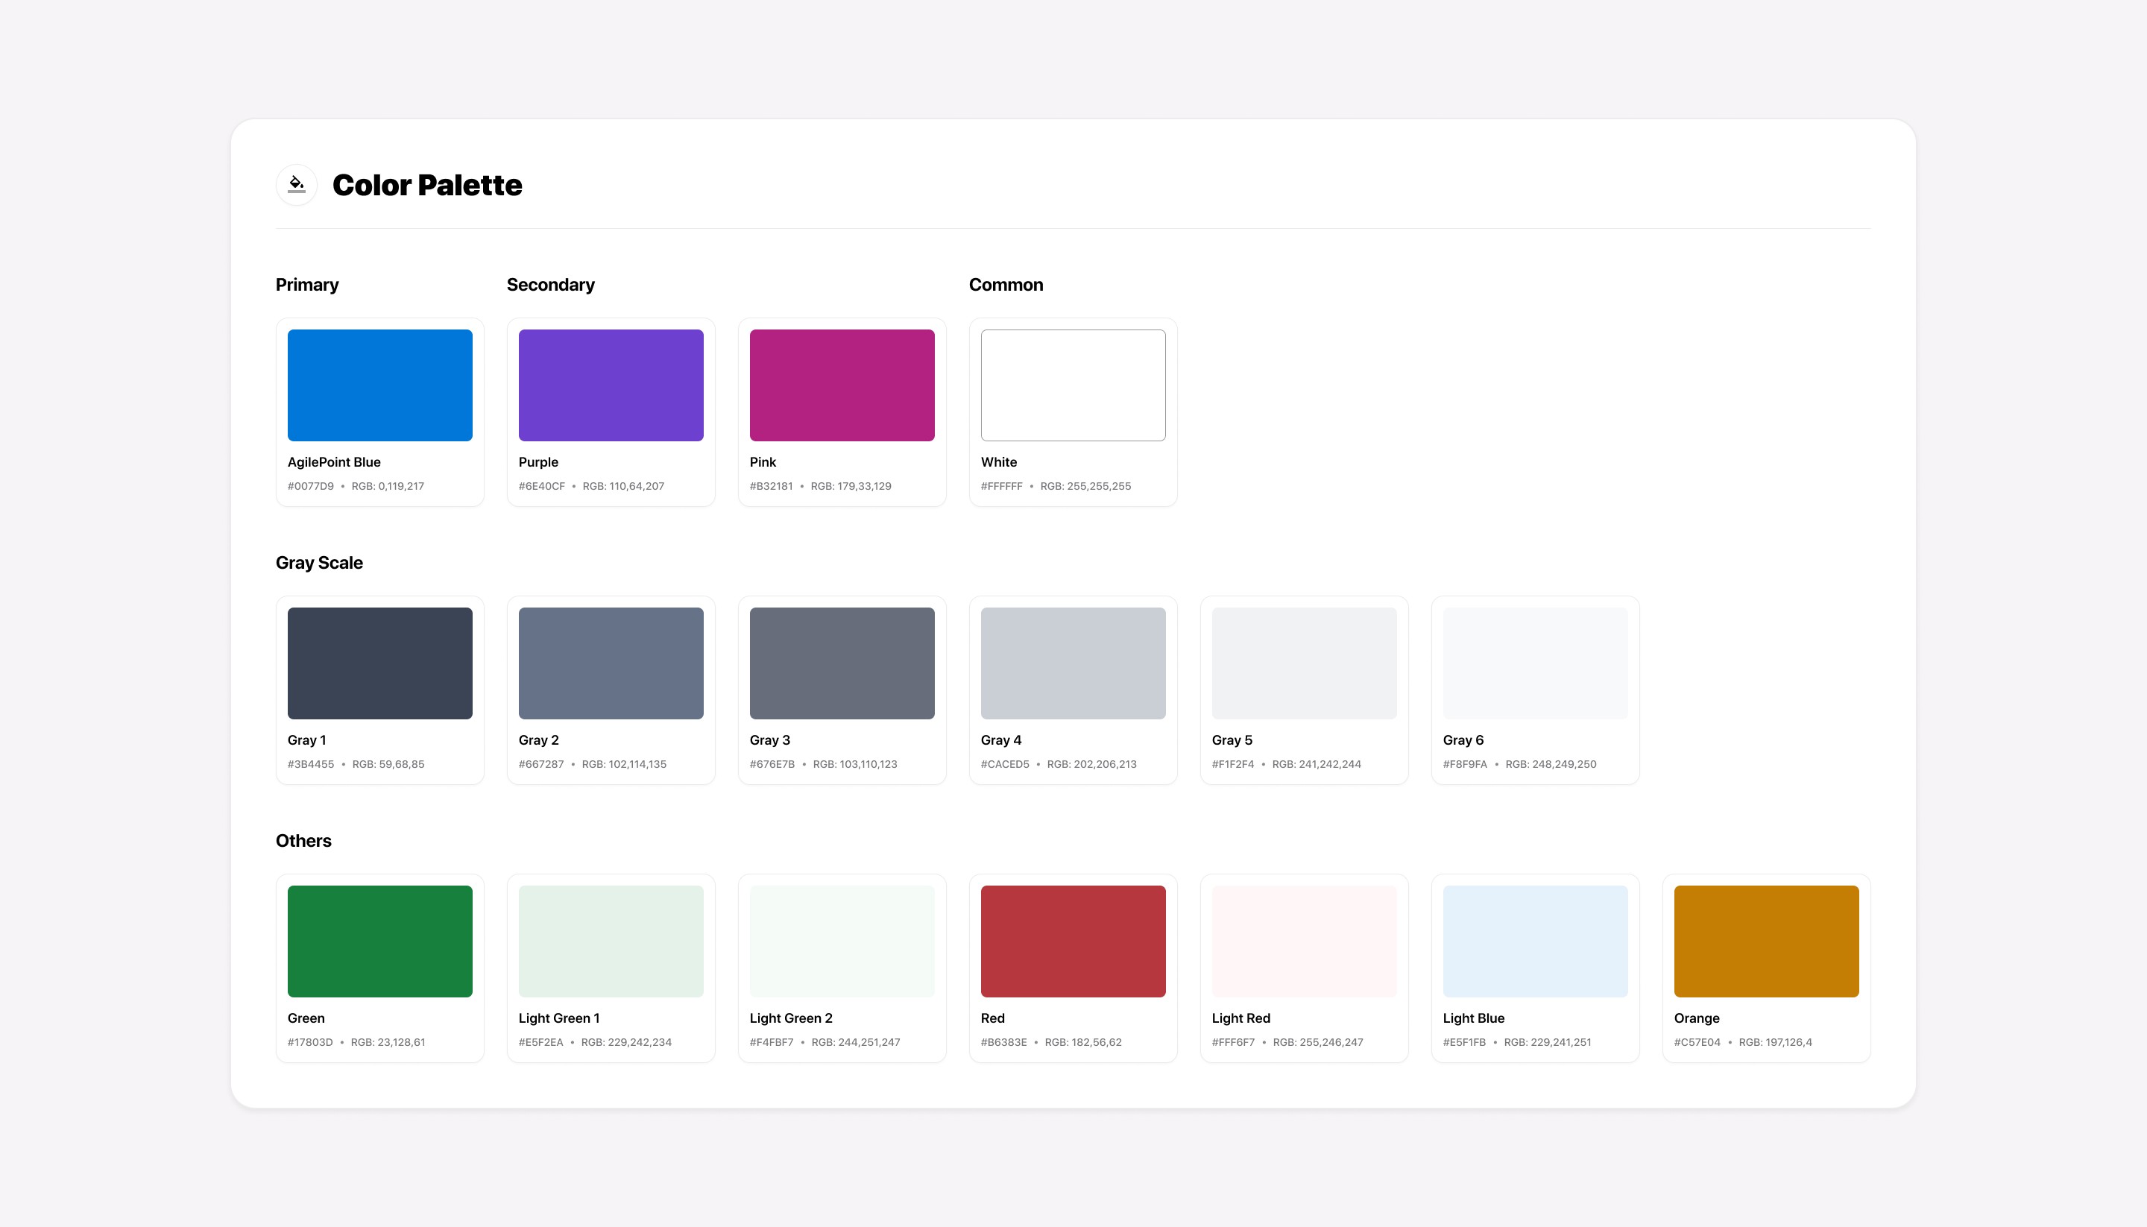Screen dimensions: 2147x1227
Task: Click the Purple color swatch
Action: 611,385
